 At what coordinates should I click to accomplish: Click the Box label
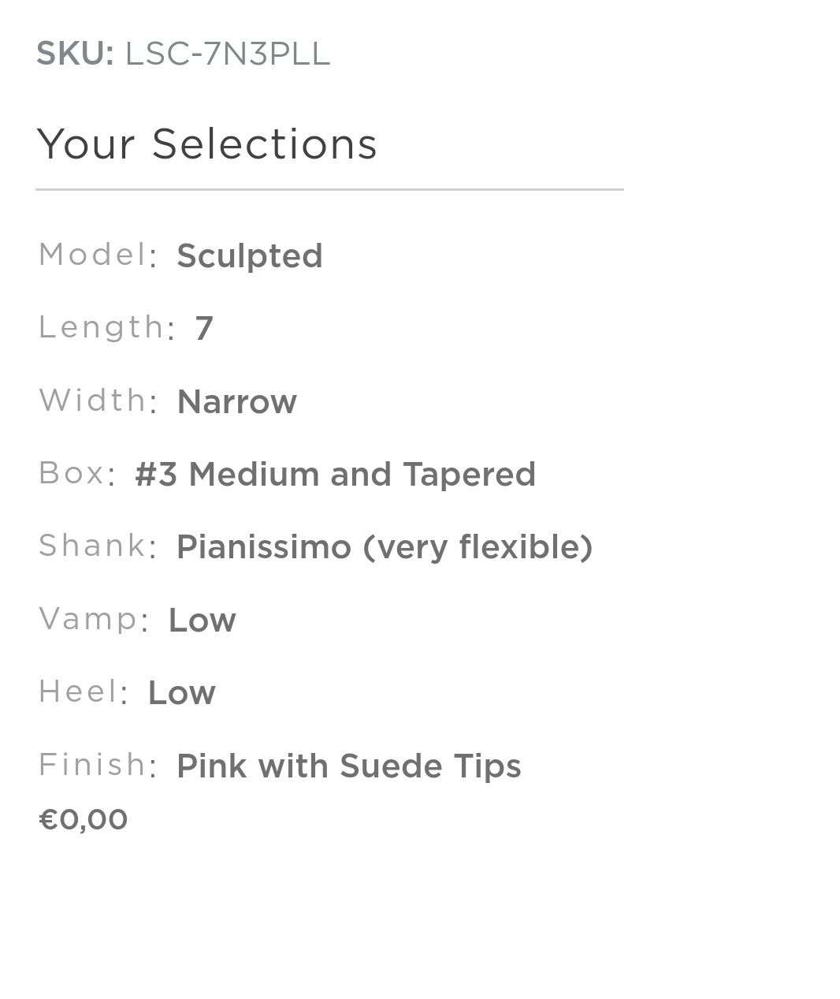tap(72, 473)
